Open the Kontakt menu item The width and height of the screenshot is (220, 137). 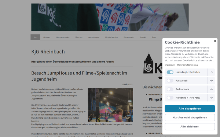143,37
